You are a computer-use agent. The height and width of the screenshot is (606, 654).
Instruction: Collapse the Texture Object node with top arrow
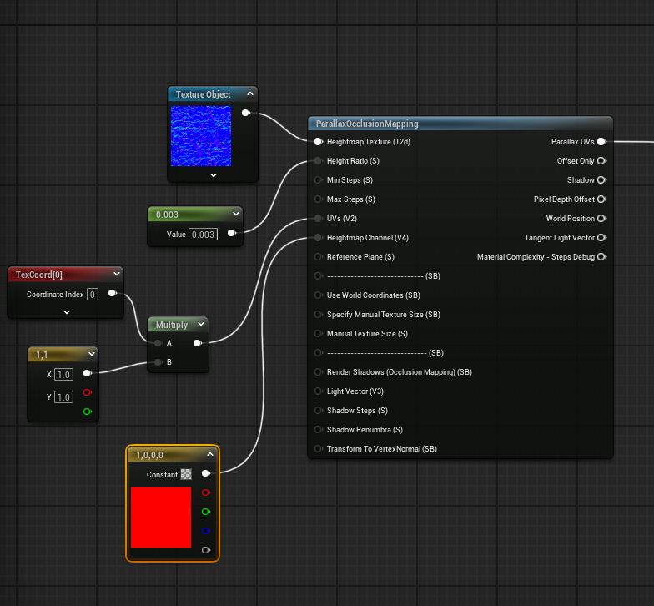tap(249, 94)
